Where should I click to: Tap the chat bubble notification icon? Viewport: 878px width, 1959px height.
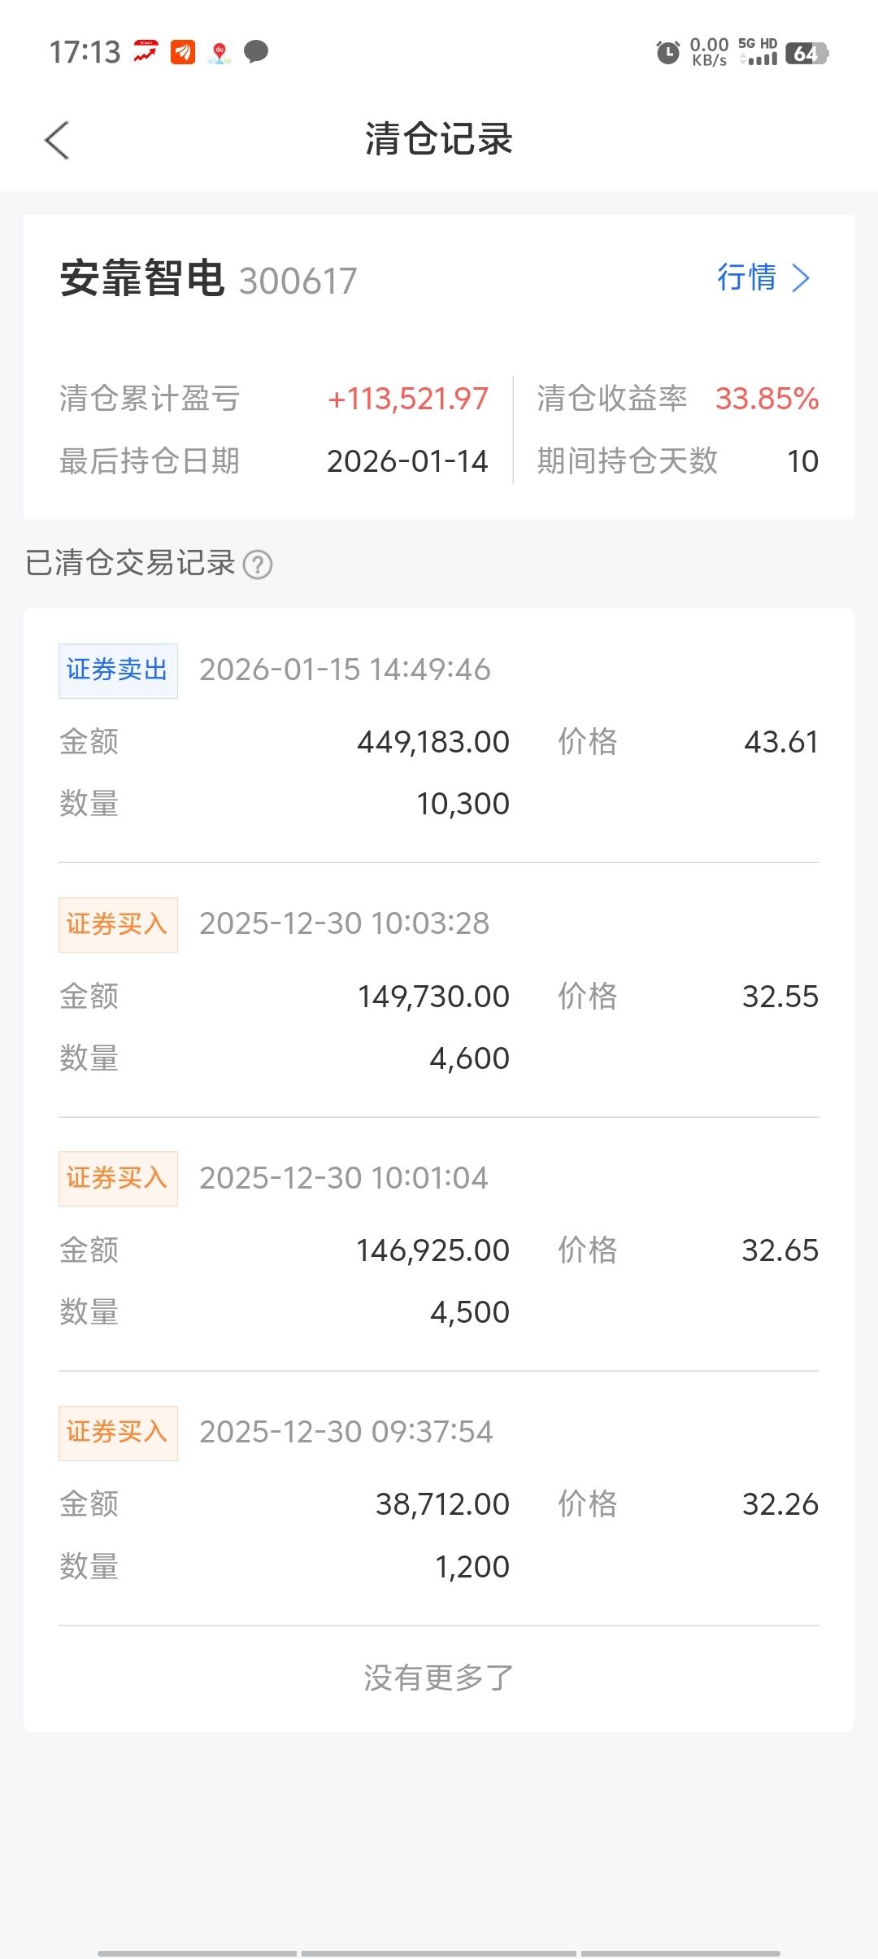pos(256,52)
